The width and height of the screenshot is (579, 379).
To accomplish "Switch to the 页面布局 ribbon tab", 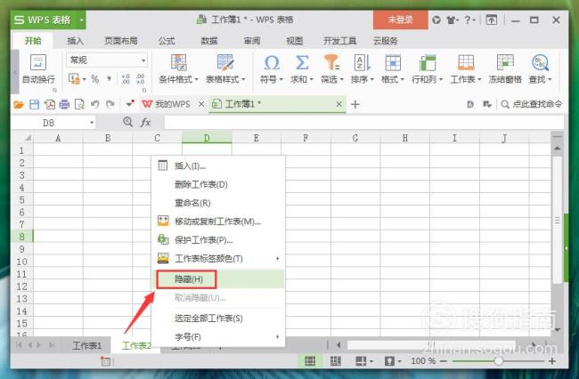I will (x=121, y=41).
